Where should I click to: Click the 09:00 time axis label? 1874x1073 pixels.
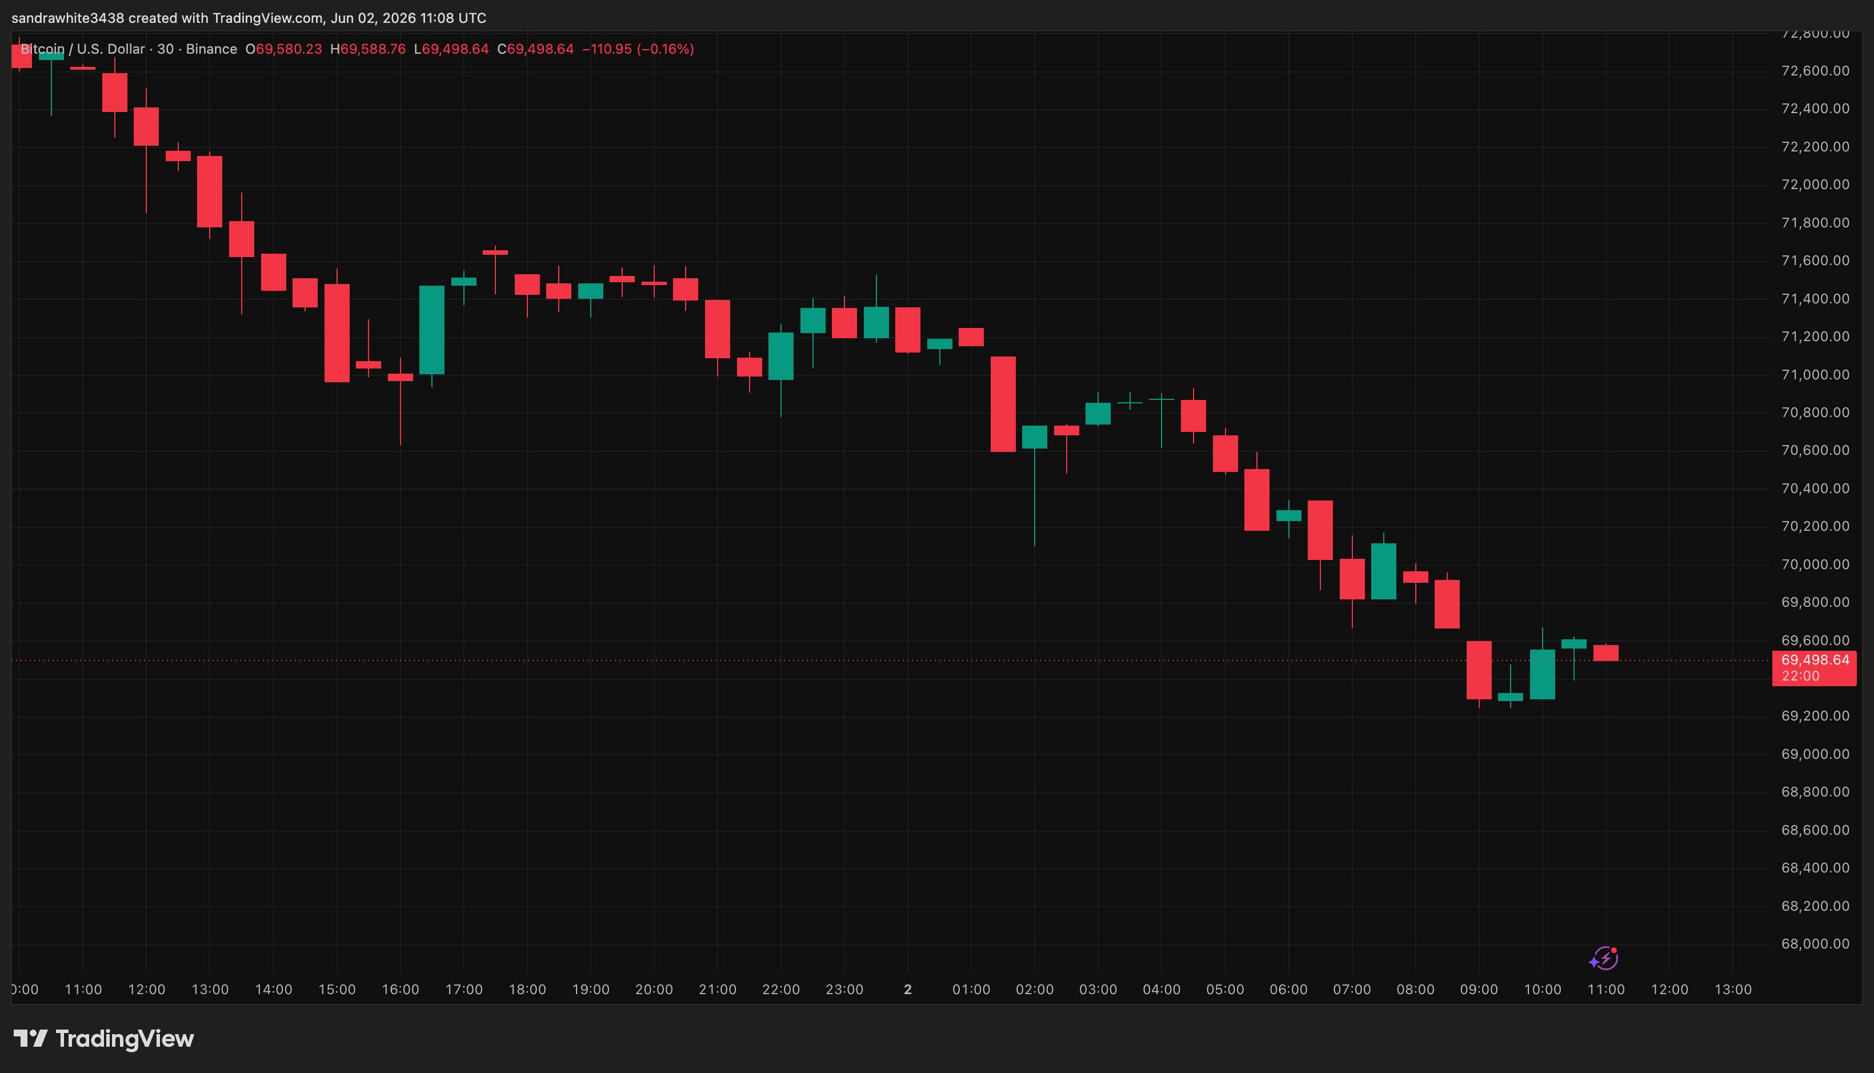(1479, 990)
